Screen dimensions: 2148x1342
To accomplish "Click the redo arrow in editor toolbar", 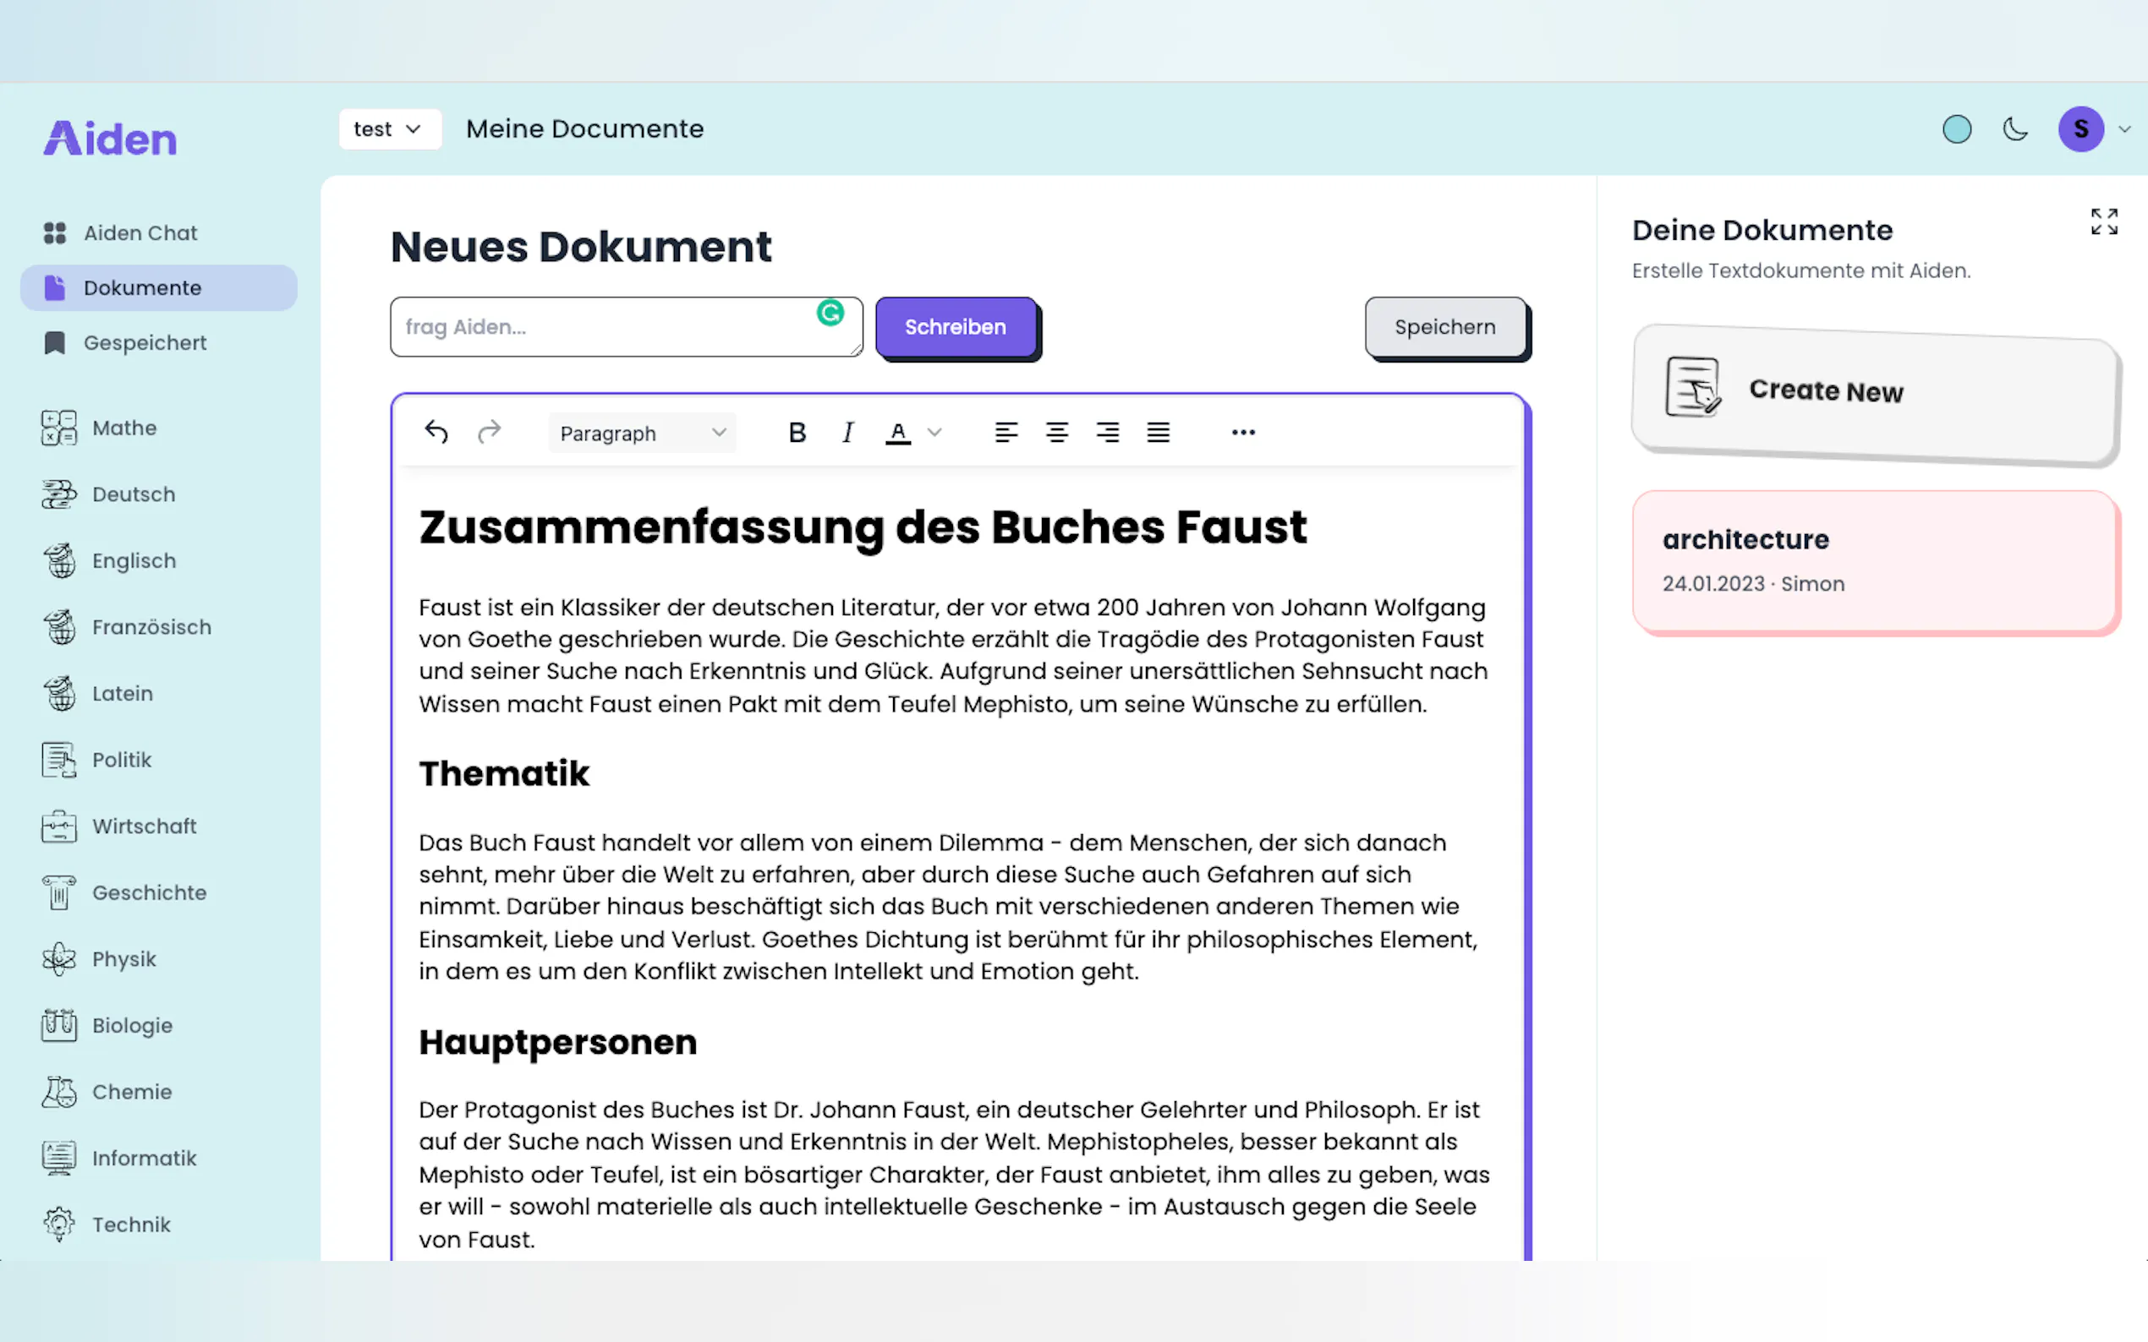I will tap(490, 432).
